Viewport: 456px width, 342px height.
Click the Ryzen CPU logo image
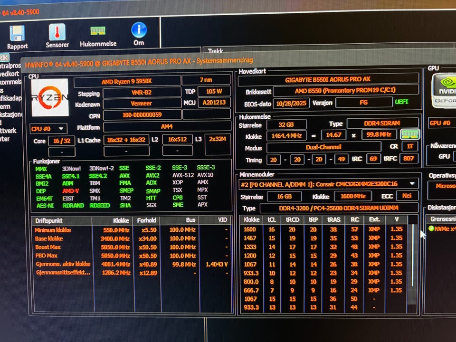click(50, 97)
